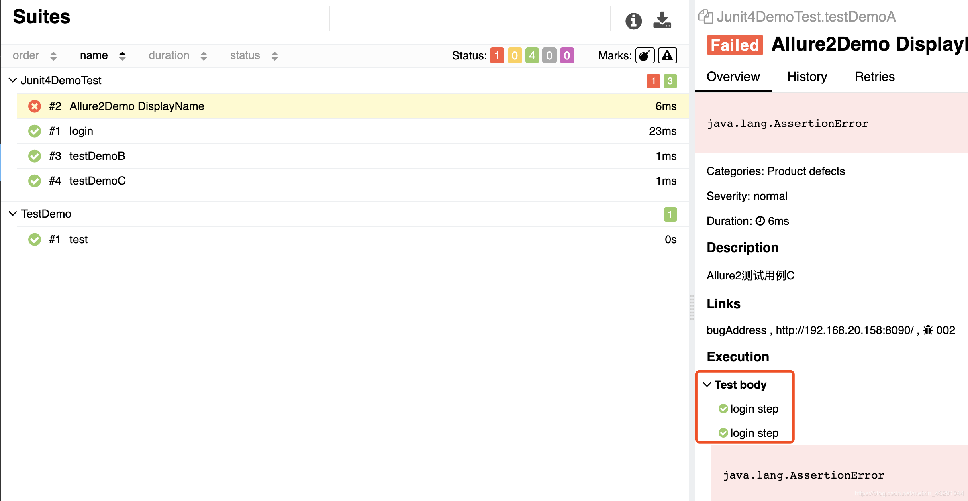
Task: Toggle the green passed status filter
Action: 532,55
